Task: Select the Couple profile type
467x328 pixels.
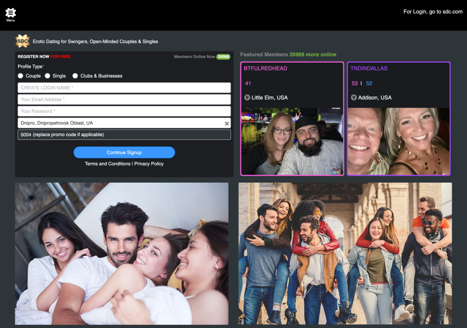Action: click(x=20, y=76)
